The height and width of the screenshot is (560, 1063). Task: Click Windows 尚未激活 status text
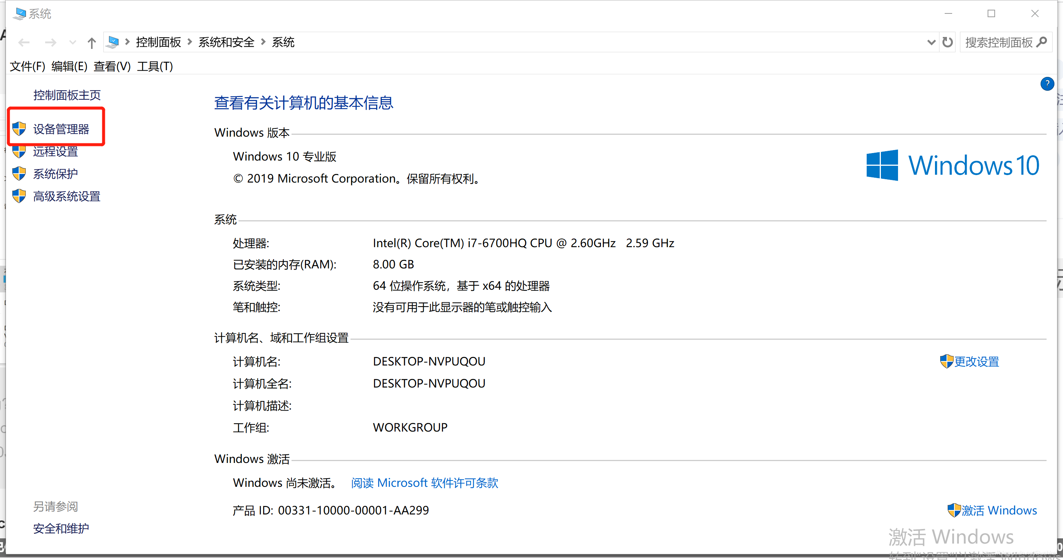point(285,482)
